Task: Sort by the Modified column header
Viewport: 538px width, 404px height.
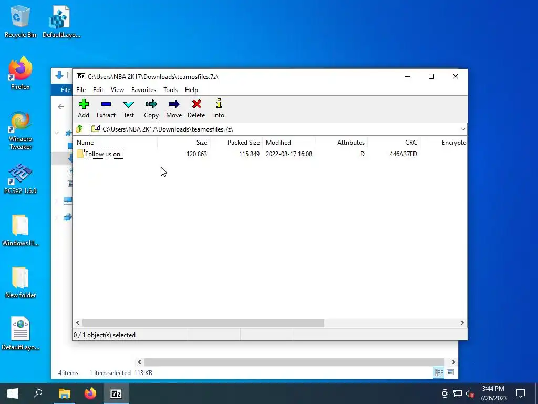Action: [x=289, y=143]
